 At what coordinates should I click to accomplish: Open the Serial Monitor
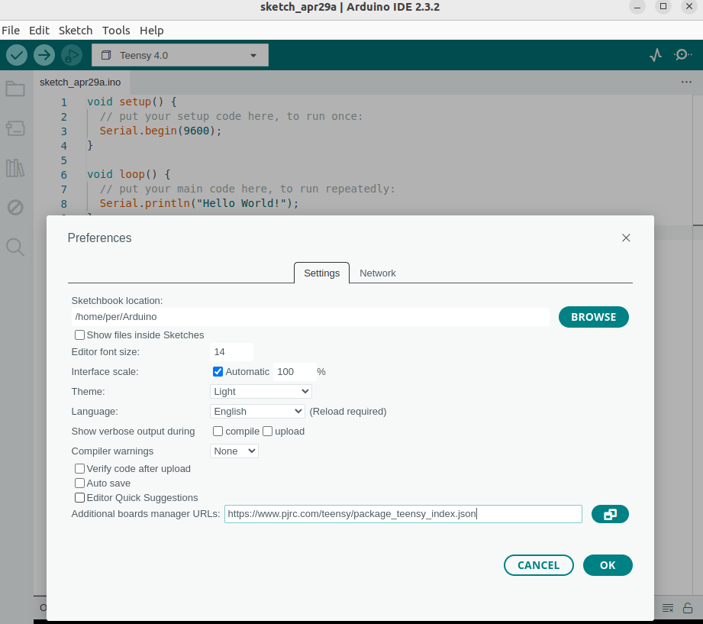(682, 55)
